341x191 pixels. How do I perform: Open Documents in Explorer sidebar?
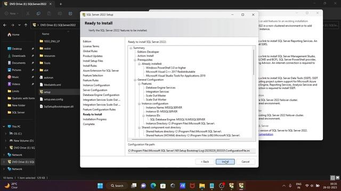pyautogui.click(x=17, y=63)
